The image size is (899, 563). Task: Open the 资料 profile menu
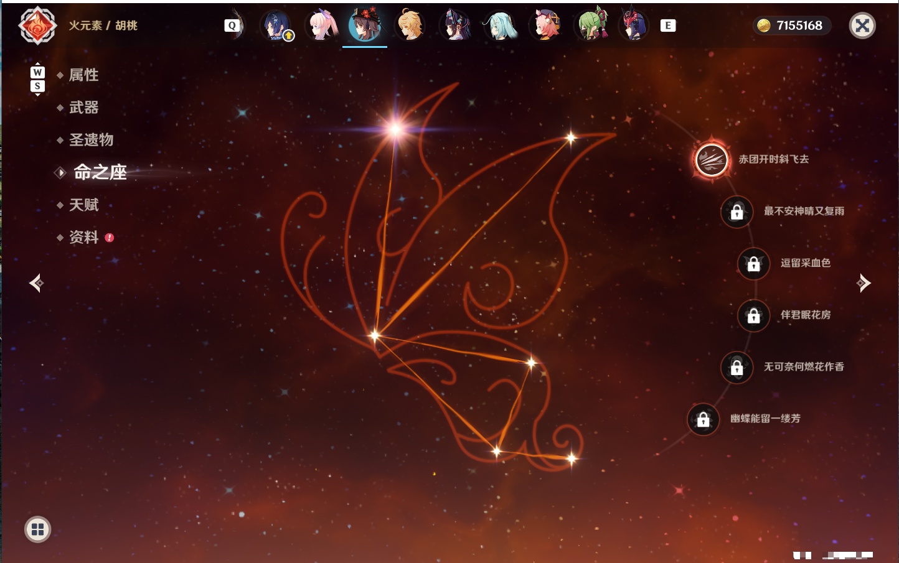point(83,237)
